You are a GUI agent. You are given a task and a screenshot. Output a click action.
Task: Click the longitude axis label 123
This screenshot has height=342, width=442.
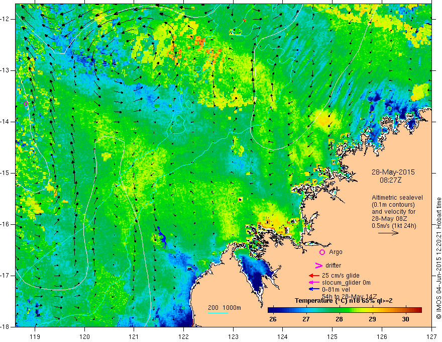(x=233, y=336)
